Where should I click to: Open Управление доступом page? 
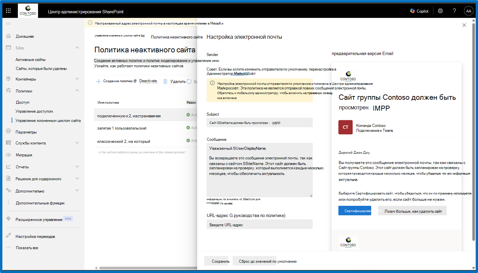(x=35, y=111)
